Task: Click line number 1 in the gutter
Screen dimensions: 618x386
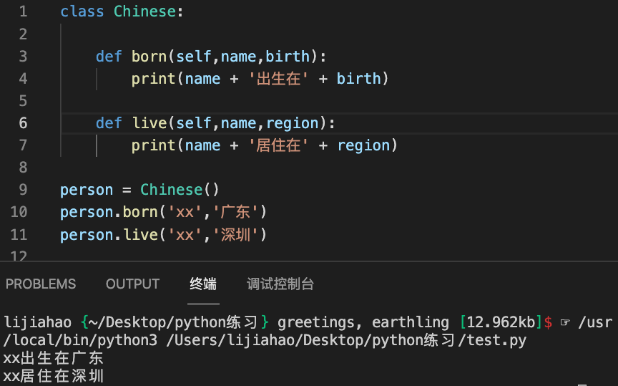Action: pos(24,11)
